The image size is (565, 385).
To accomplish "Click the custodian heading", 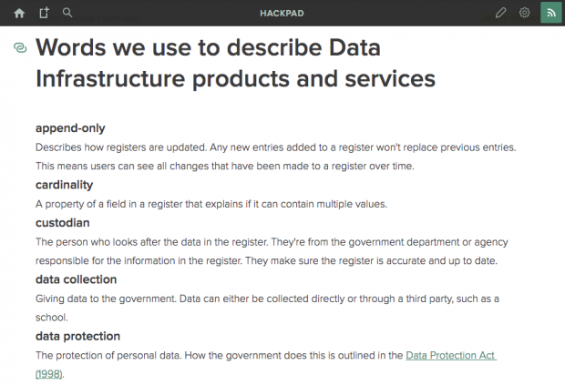I will click(62, 223).
